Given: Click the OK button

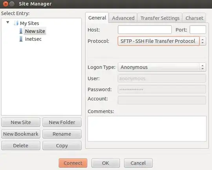Looking at the screenshot, I should (x=106, y=163).
